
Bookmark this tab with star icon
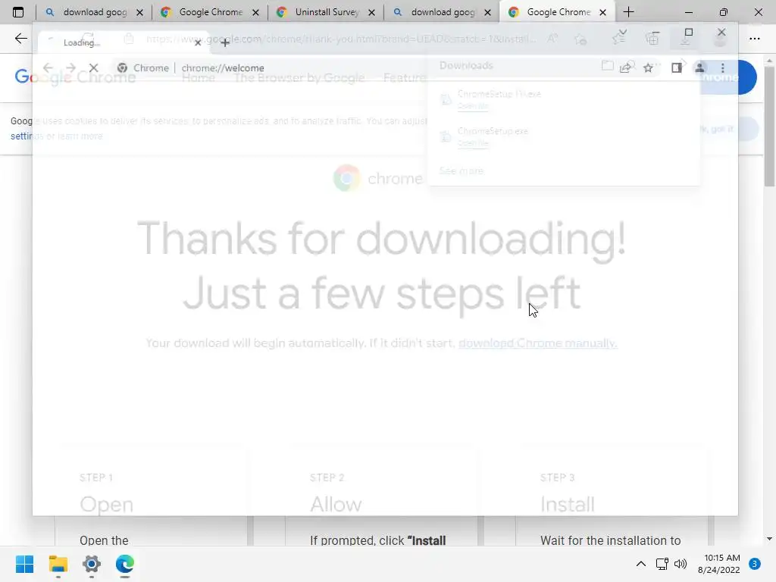(648, 67)
